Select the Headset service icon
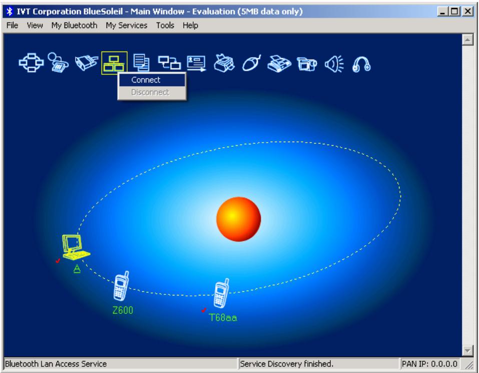479x373 pixels. click(x=361, y=64)
